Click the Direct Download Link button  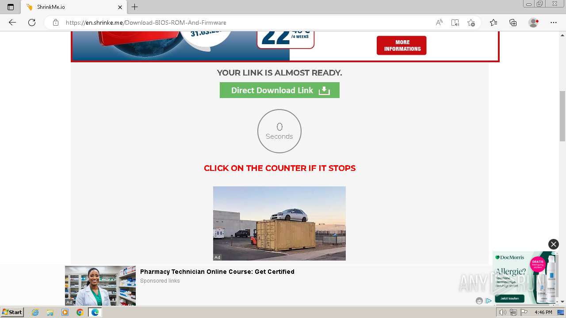click(279, 90)
